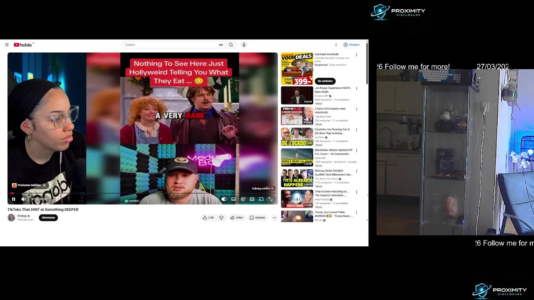Pause the video
This screenshot has width=534, height=300.
click(13, 199)
